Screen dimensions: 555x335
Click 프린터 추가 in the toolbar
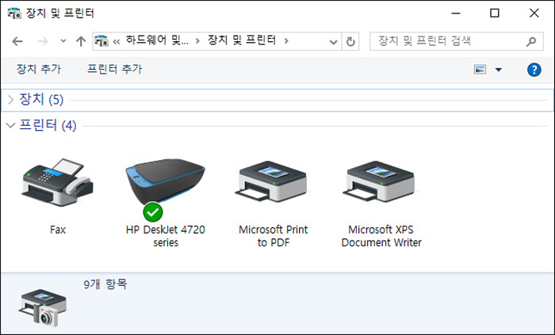[115, 70]
